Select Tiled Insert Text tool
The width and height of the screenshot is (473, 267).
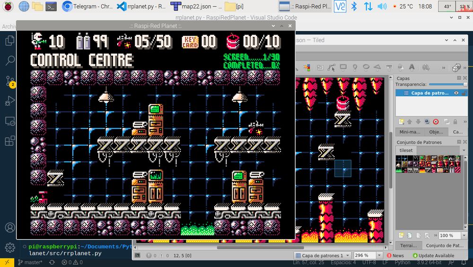(412, 68)
